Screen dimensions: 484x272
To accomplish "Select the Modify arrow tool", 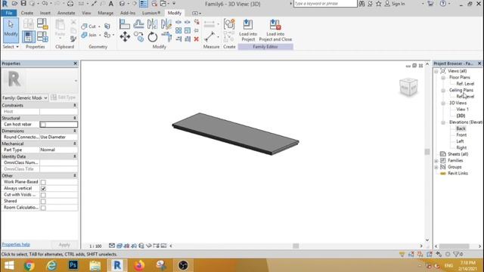I will tap(11, 30).
